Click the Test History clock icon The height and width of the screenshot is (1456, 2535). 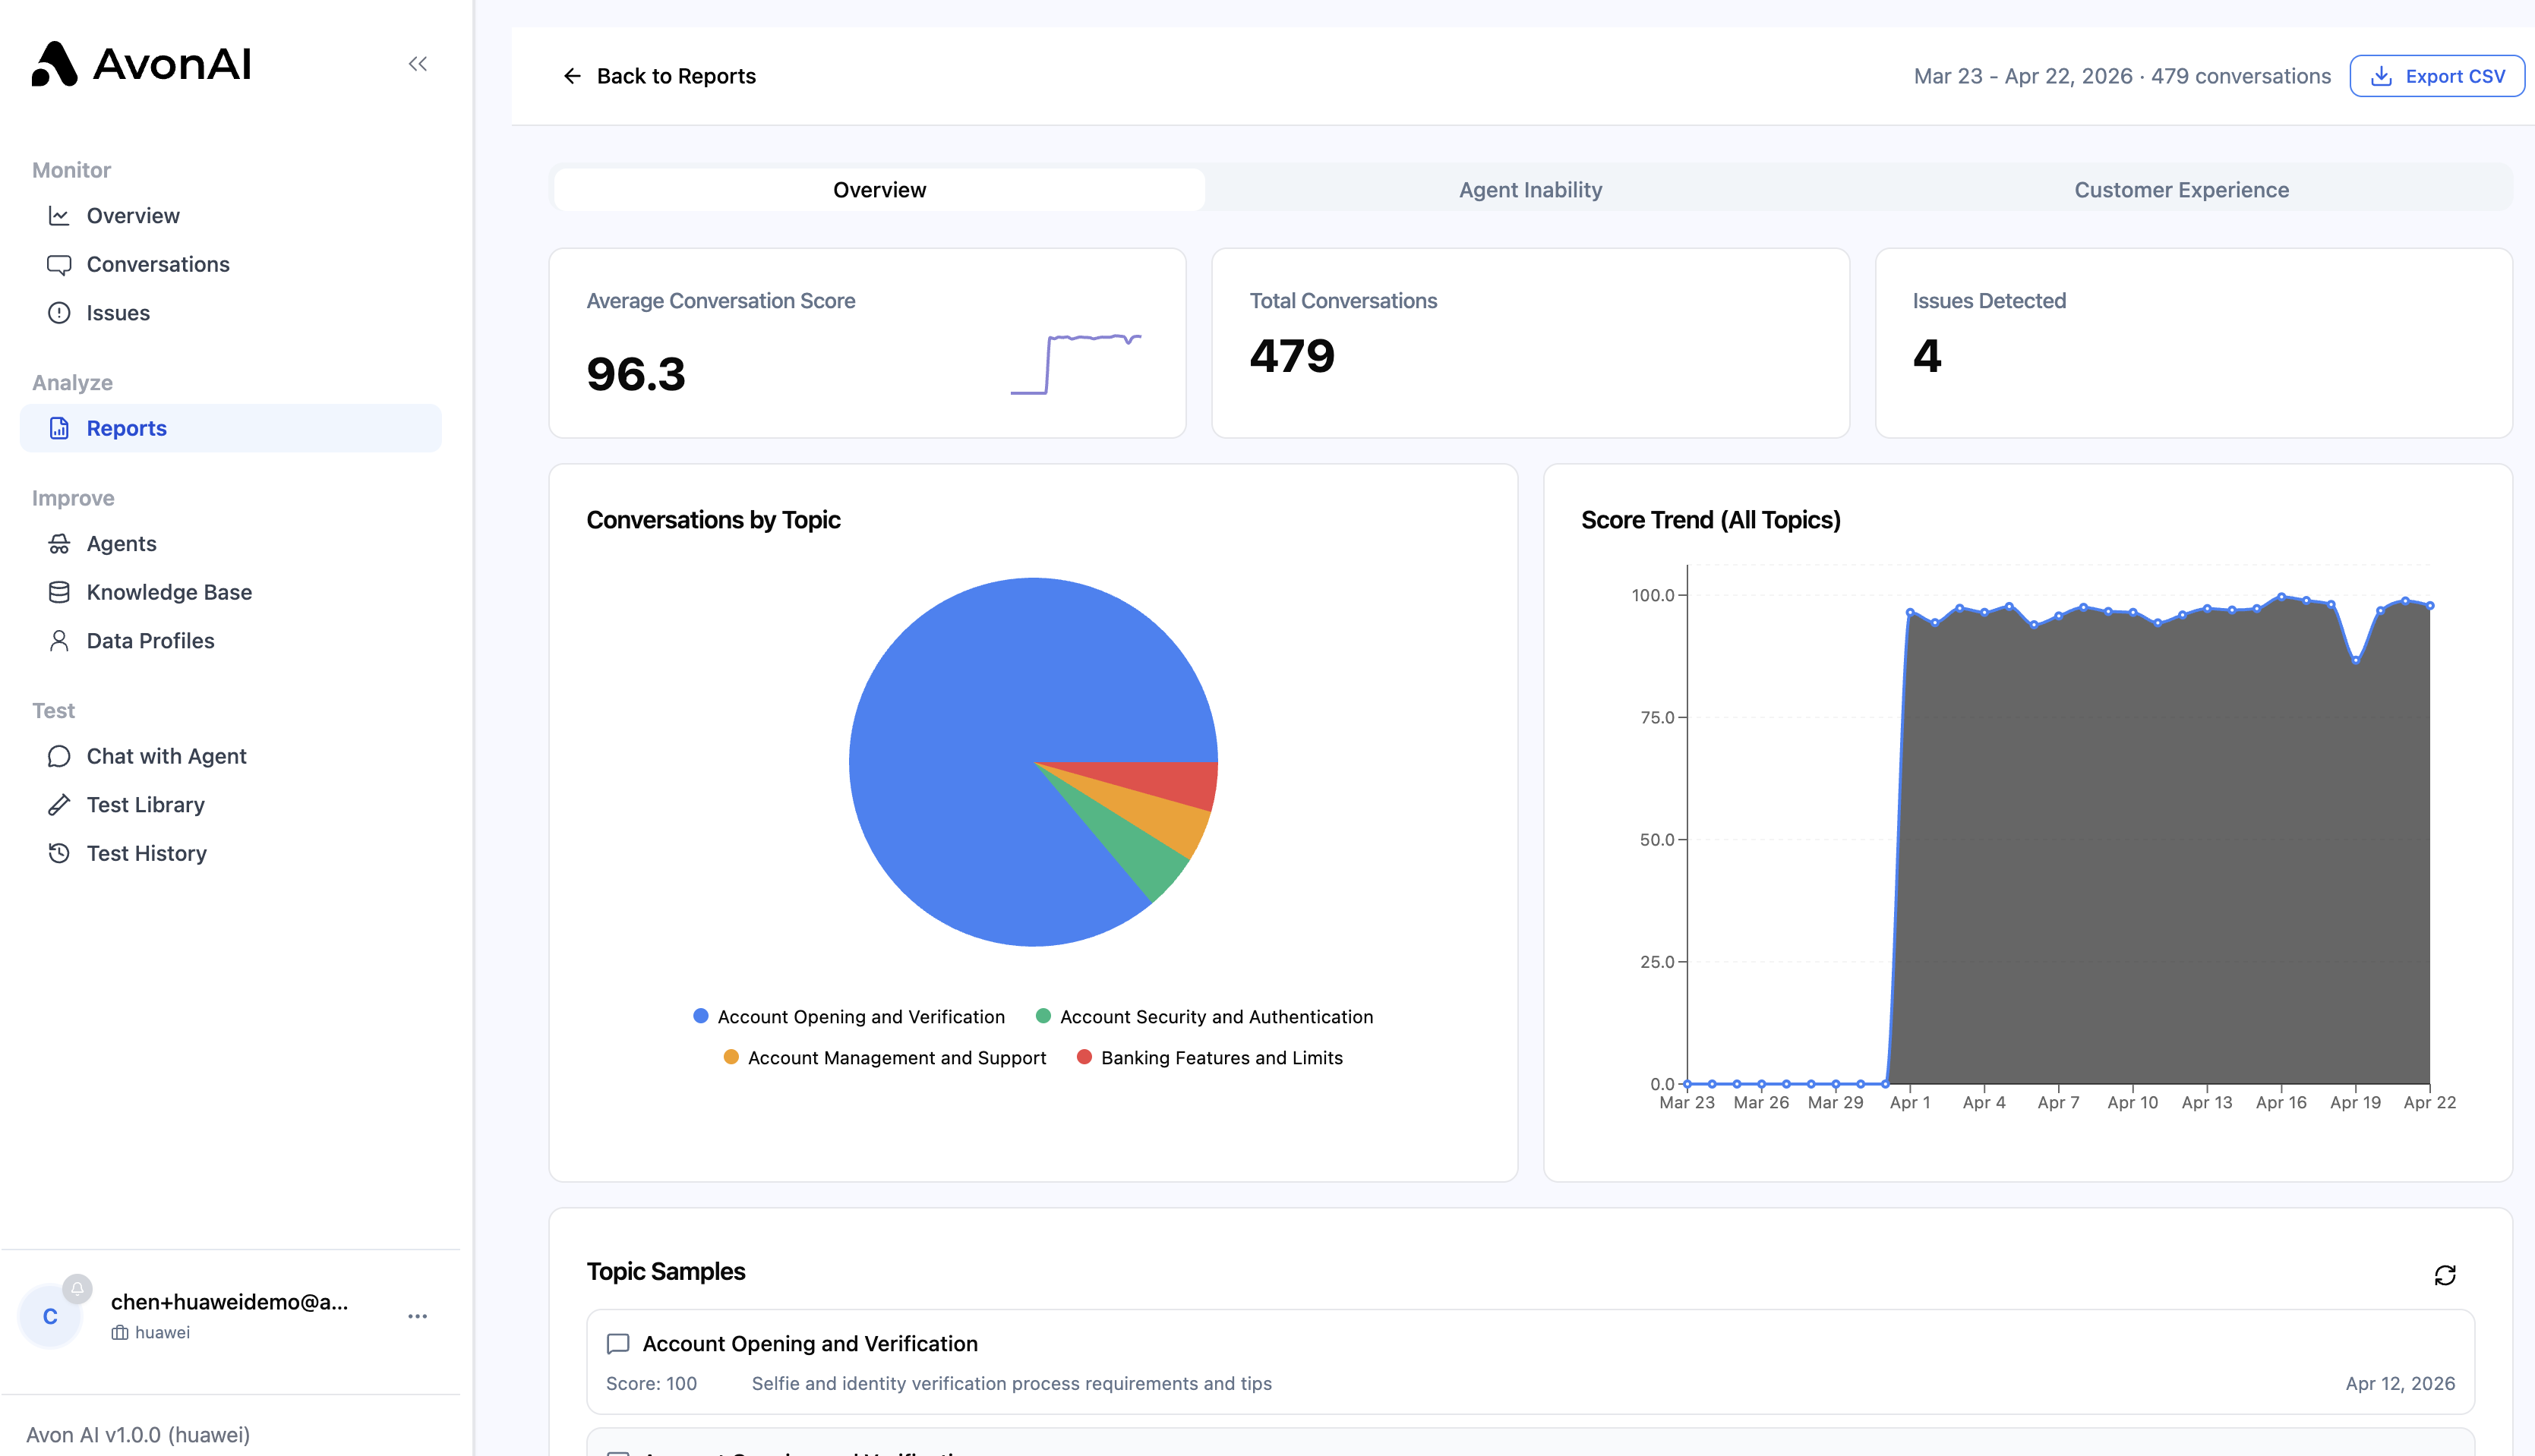[x=59, y=853]
